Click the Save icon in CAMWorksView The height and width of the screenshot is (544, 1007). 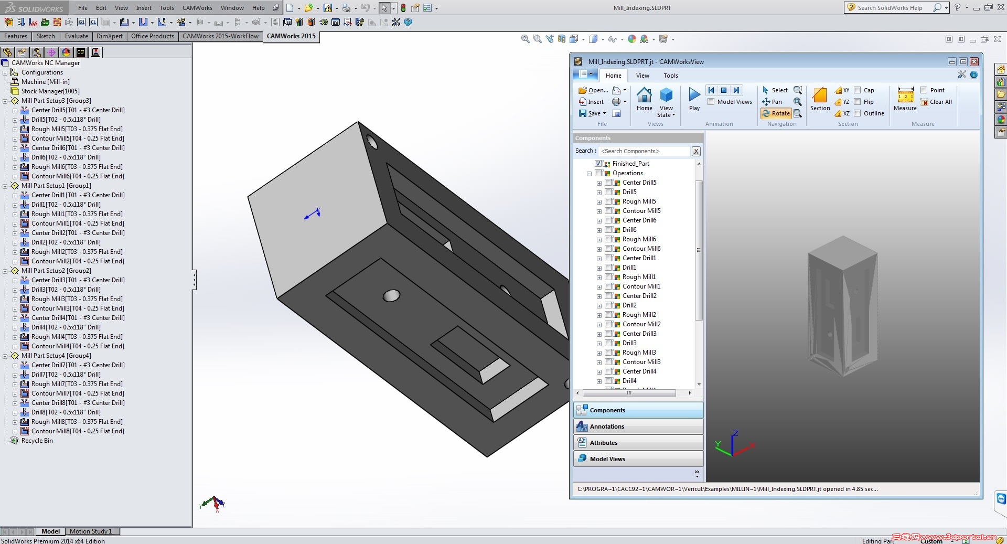click(582, 113)
